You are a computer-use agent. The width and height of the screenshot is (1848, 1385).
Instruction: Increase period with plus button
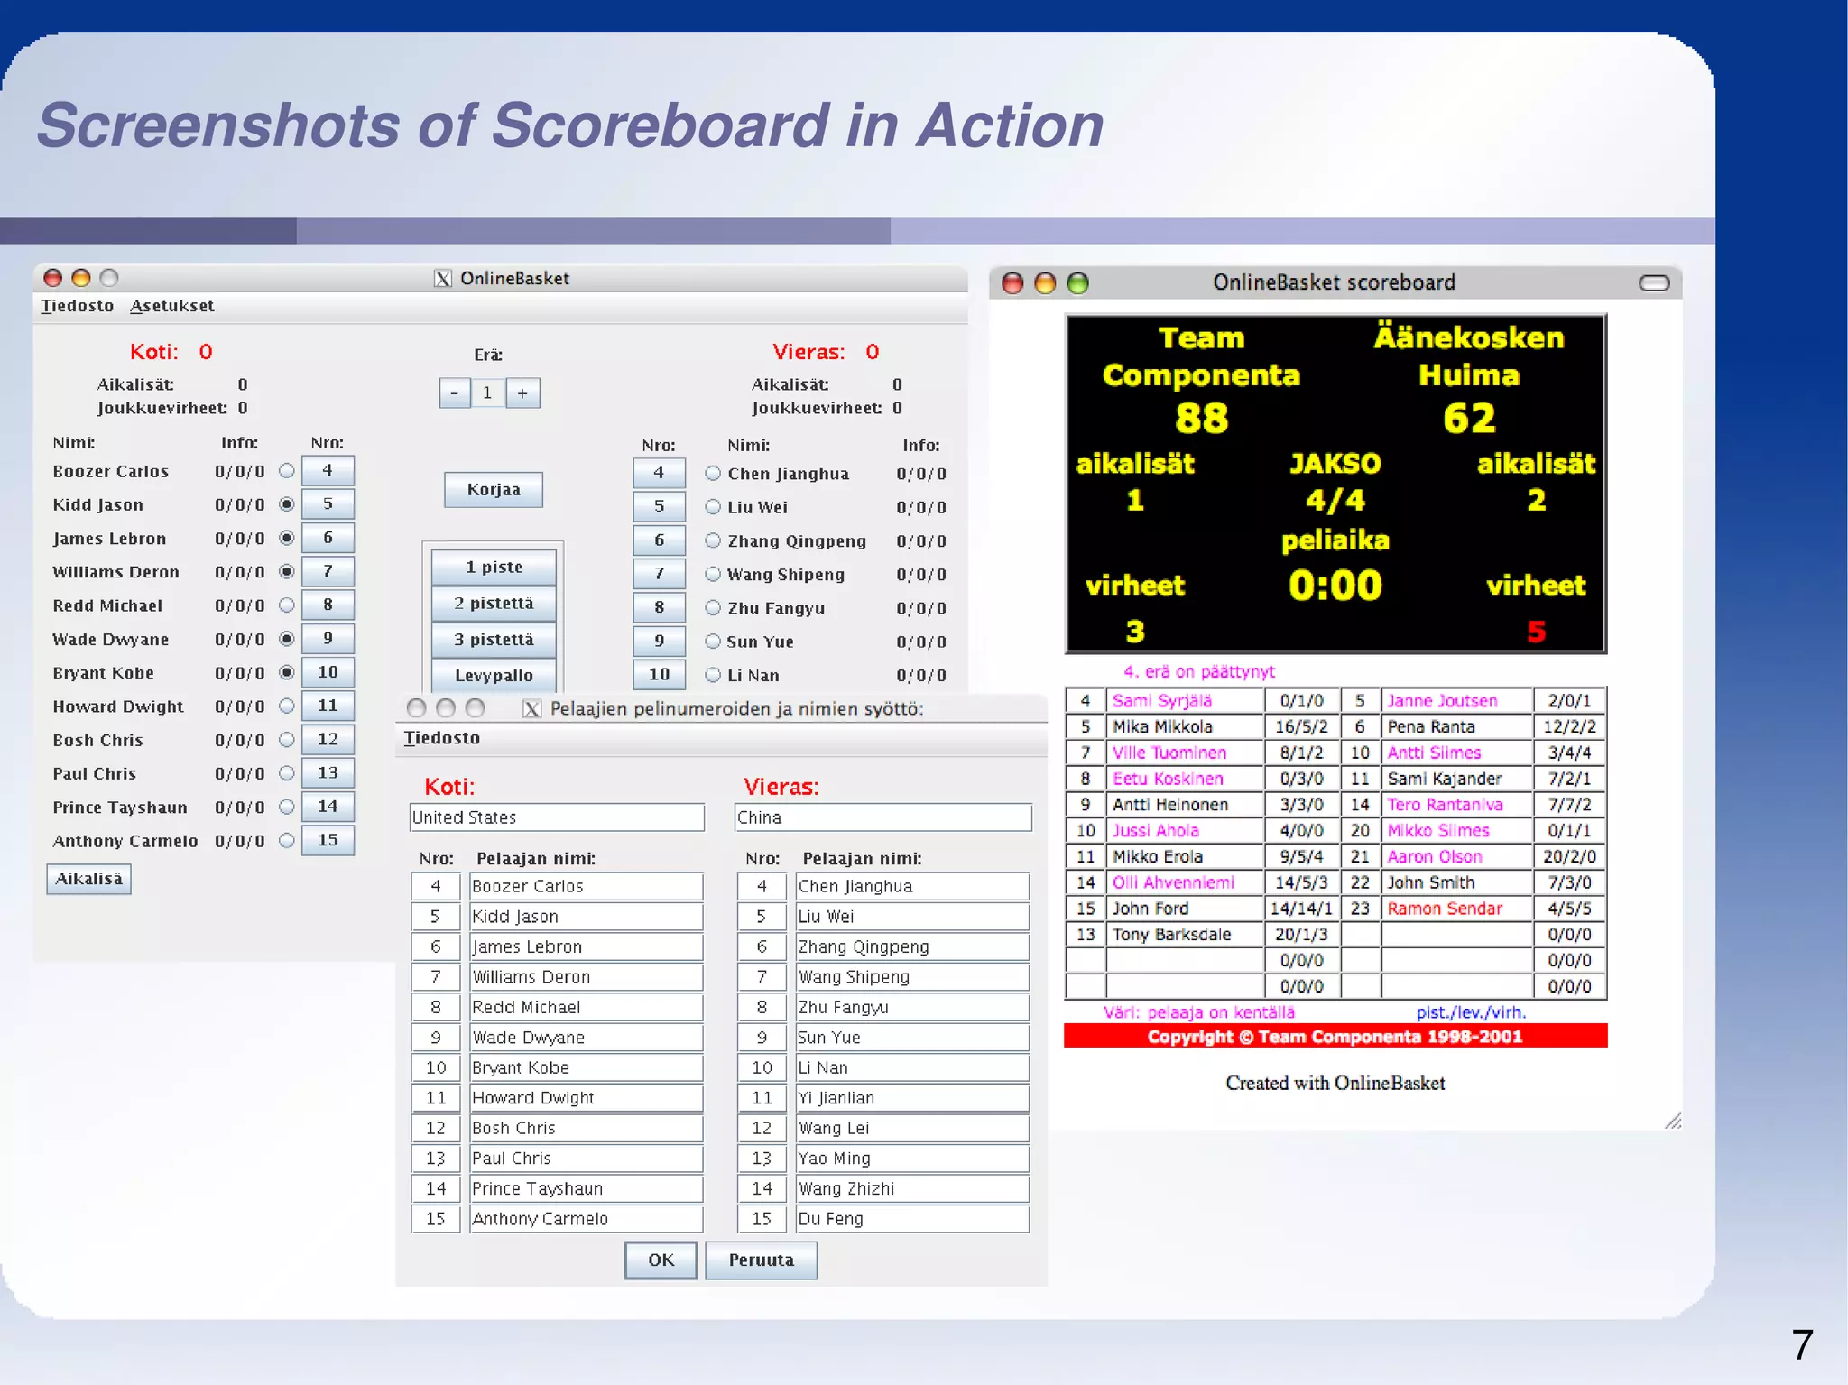(522, 393)
